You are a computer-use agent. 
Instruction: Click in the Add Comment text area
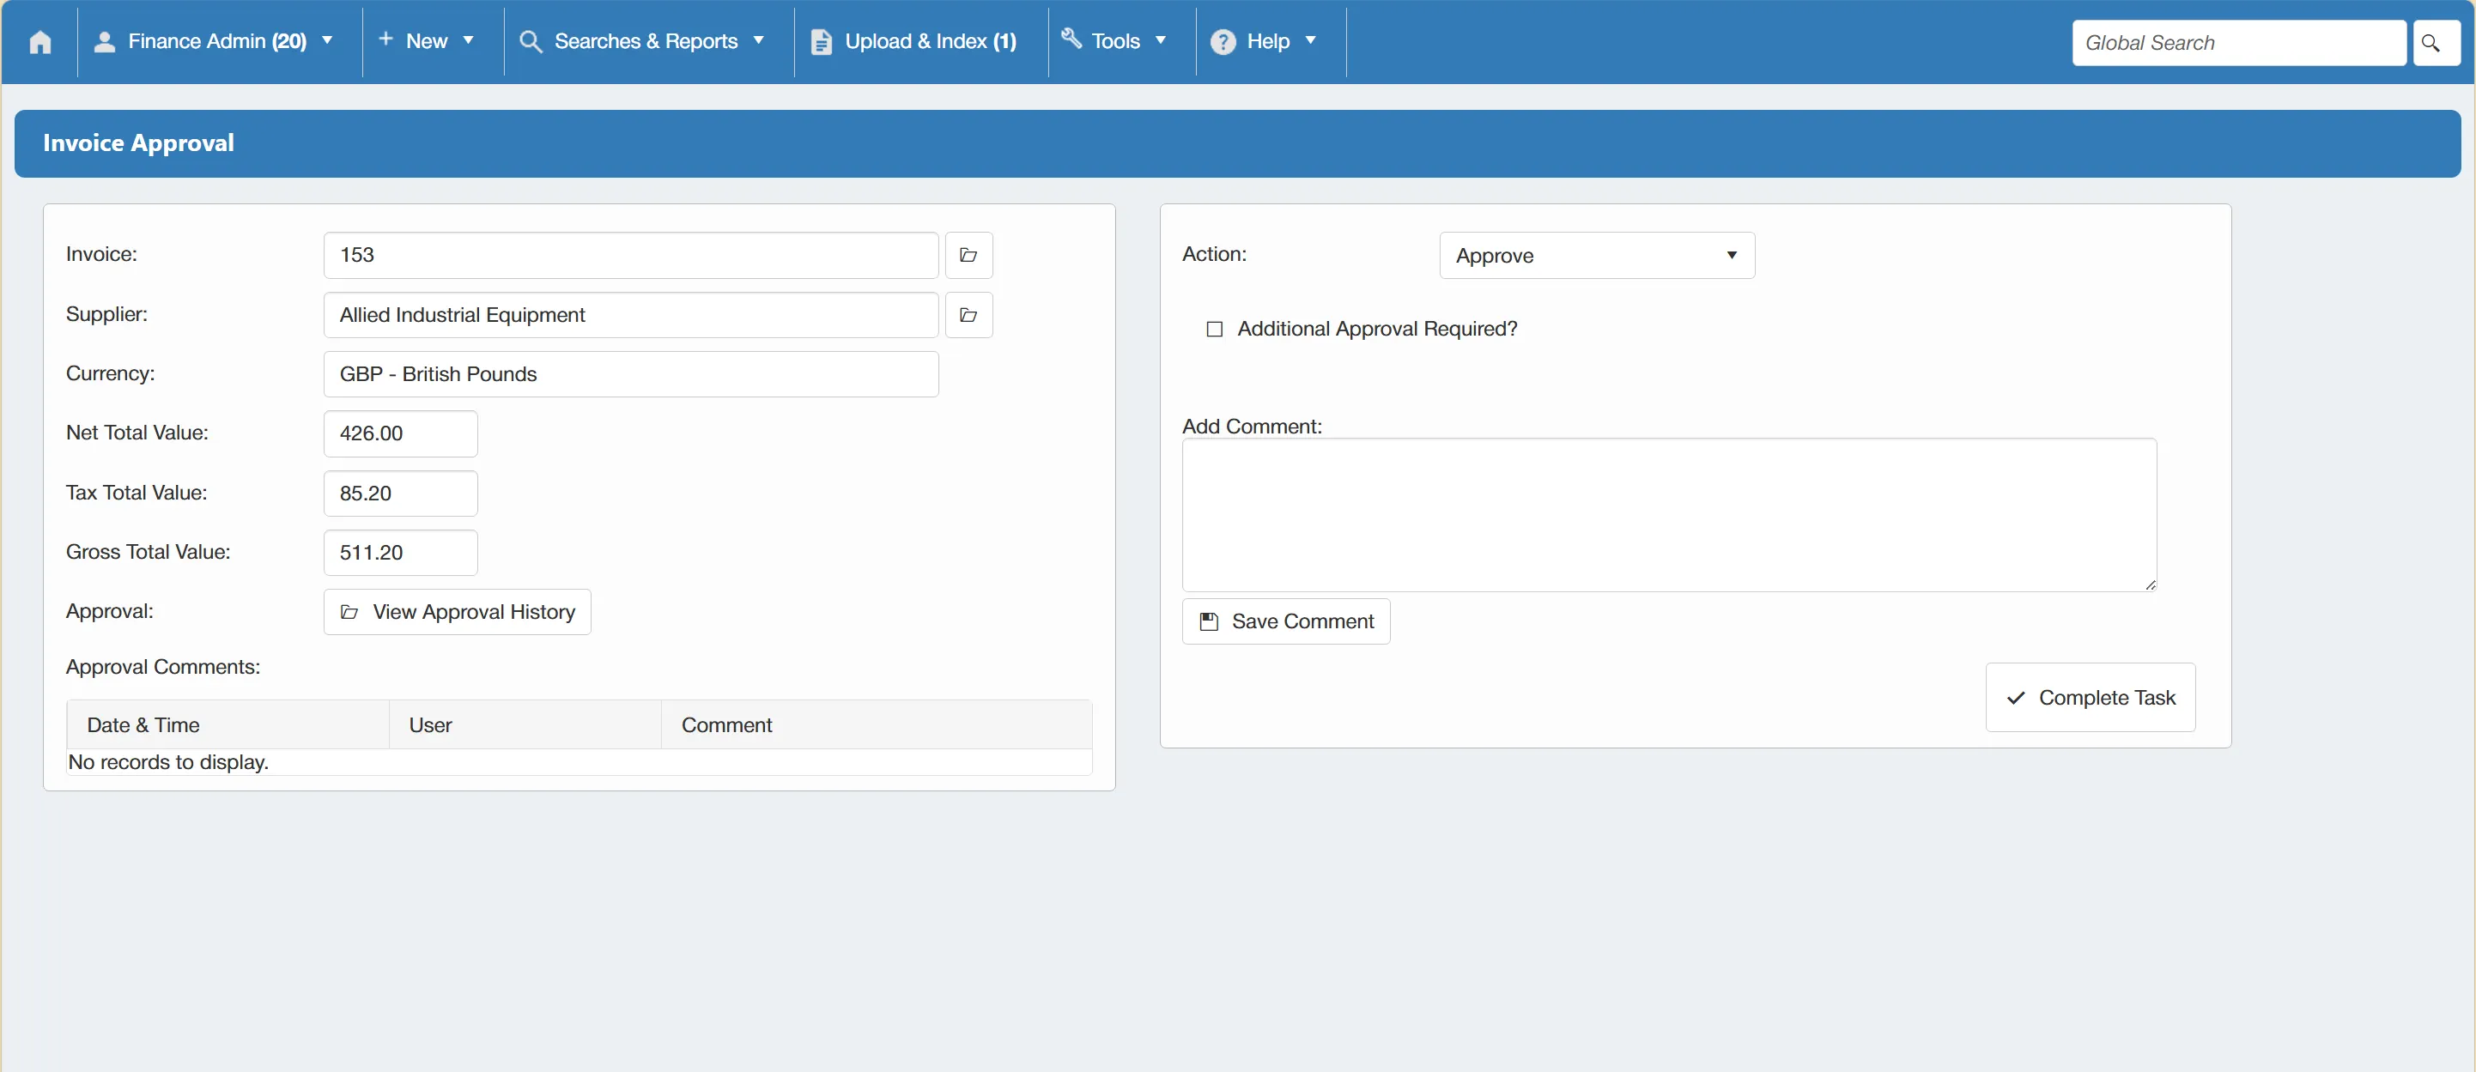(1669, 515)
